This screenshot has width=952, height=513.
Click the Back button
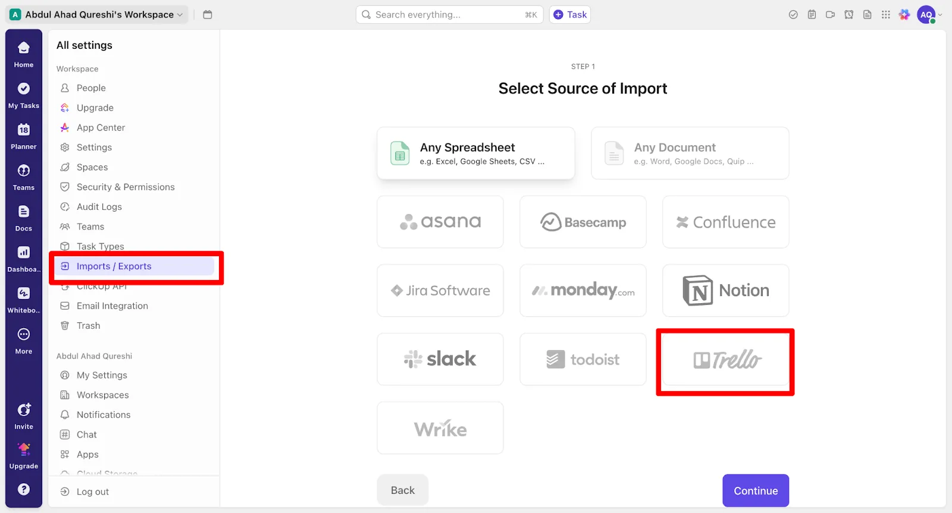point(403,490)
